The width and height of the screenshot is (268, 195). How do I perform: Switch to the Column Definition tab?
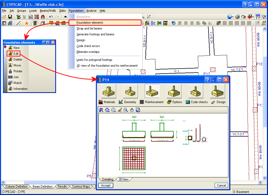coord(16,186)
